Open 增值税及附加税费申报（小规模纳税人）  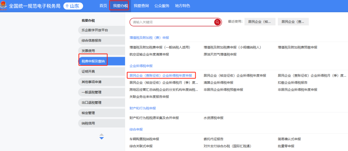click(x=232, y=47)
